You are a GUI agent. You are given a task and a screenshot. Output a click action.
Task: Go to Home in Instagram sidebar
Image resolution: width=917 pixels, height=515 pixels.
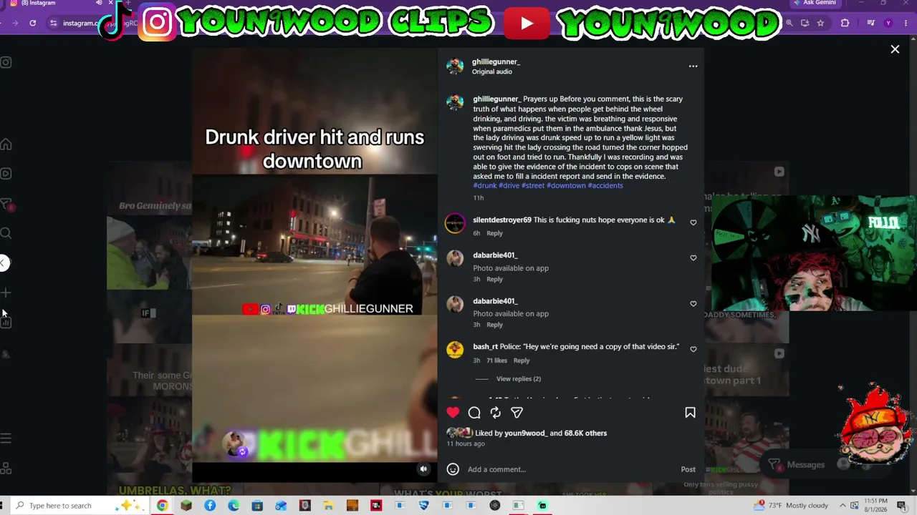pos(6,144)
